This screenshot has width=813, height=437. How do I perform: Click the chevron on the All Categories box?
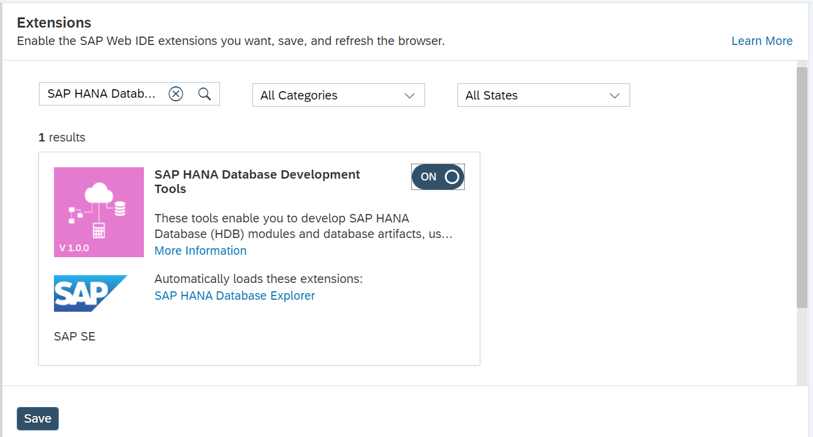(x=410, y=95)
